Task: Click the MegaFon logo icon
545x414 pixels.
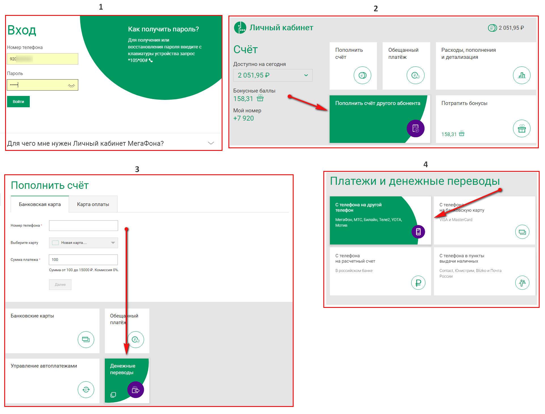Action: (x=240, y=28)
